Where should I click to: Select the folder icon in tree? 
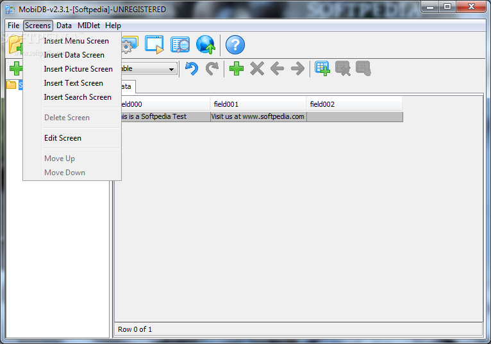[12, 84]
